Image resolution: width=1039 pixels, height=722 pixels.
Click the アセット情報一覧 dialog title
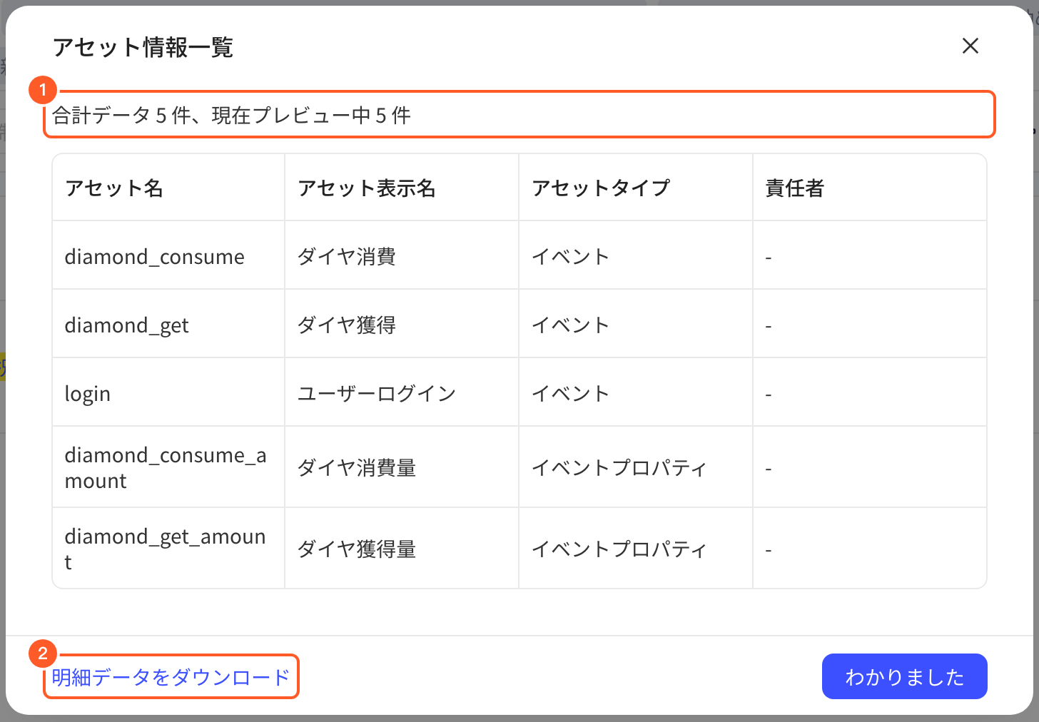(143, 47)
